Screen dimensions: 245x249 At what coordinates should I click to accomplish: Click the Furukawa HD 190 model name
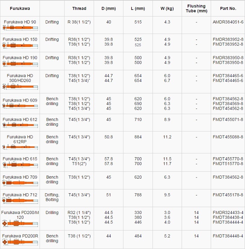pos(20,58)
